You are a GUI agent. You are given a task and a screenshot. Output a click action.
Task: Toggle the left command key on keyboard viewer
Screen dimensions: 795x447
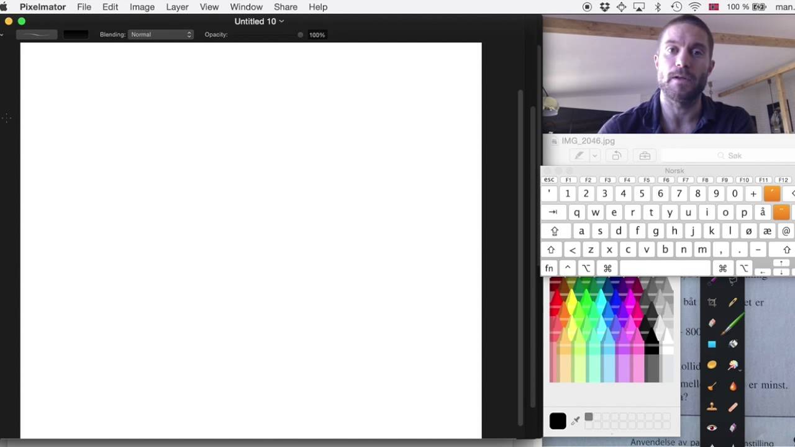(x=607, y=268)
